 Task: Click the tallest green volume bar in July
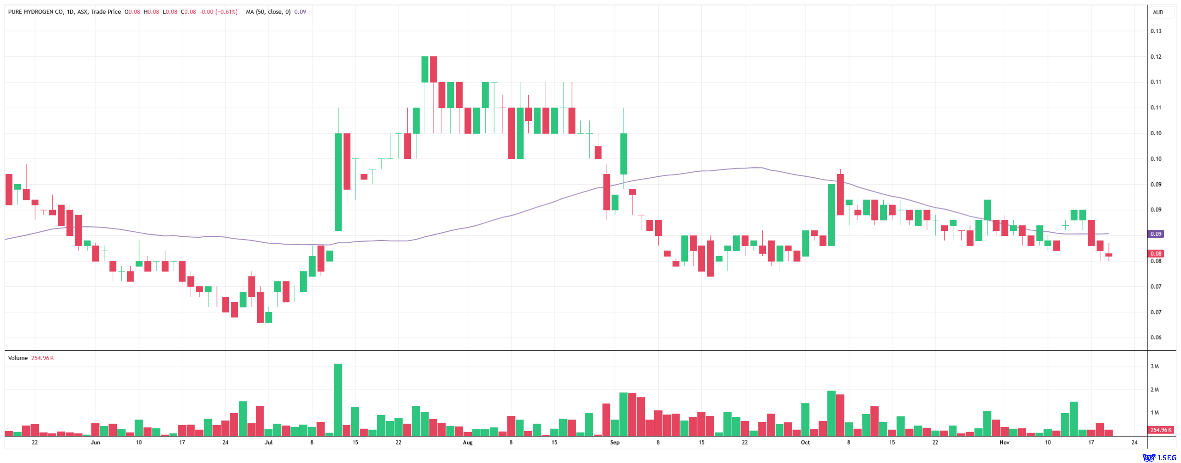coord(338,400)
